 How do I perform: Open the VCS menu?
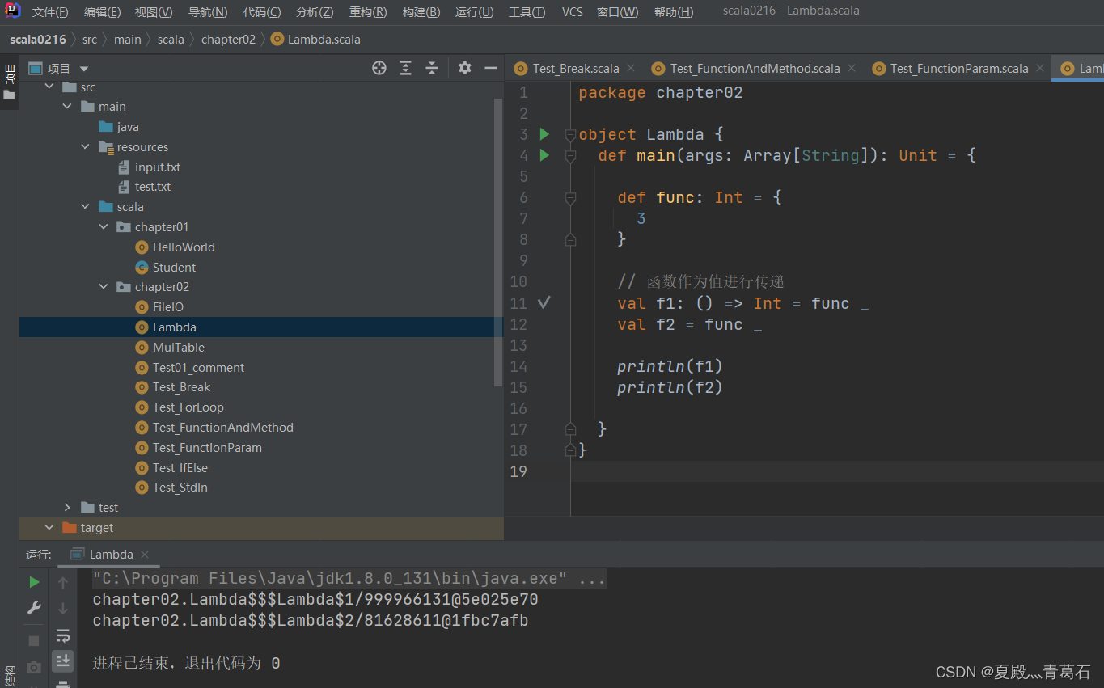pos(573,12)
